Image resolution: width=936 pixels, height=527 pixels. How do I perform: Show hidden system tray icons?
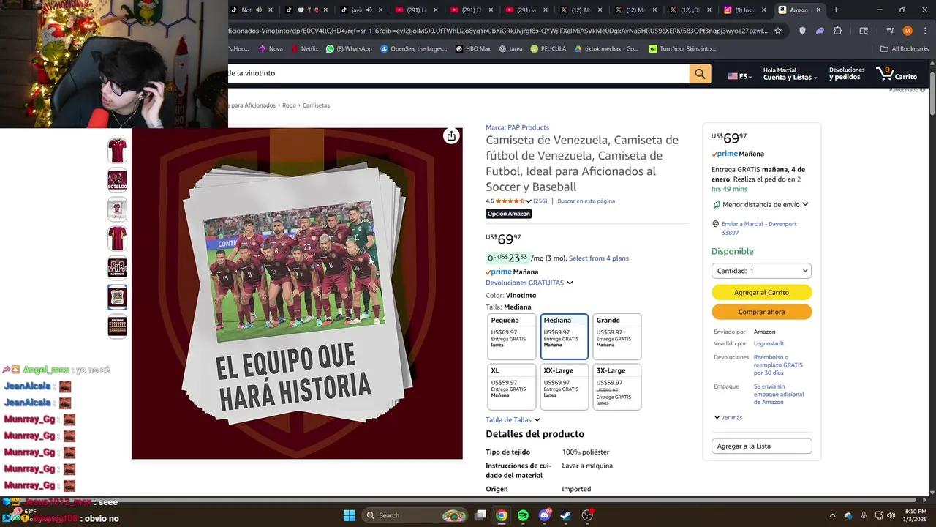833,515
